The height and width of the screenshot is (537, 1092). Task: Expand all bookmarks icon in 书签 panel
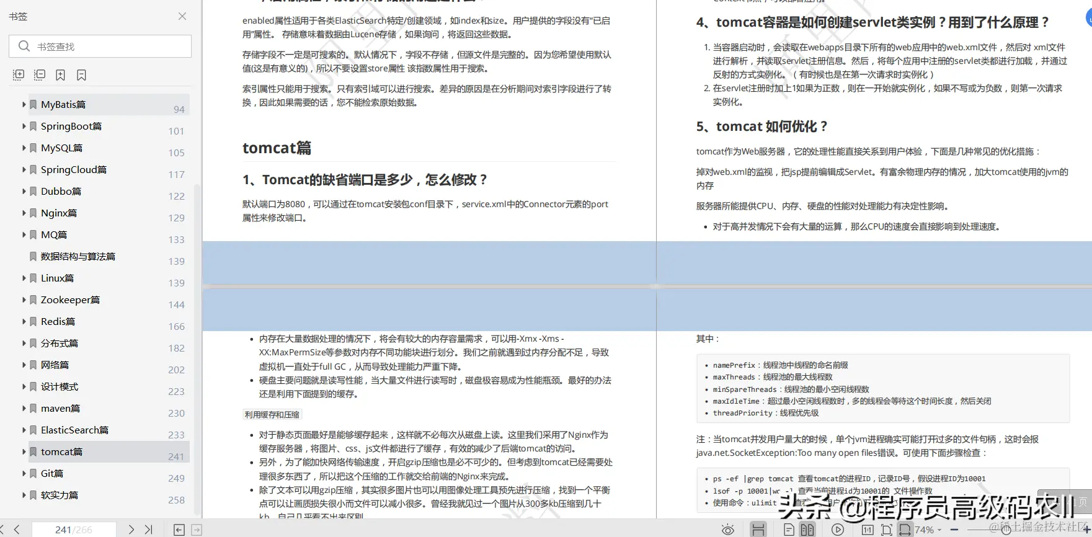(19, 75)
